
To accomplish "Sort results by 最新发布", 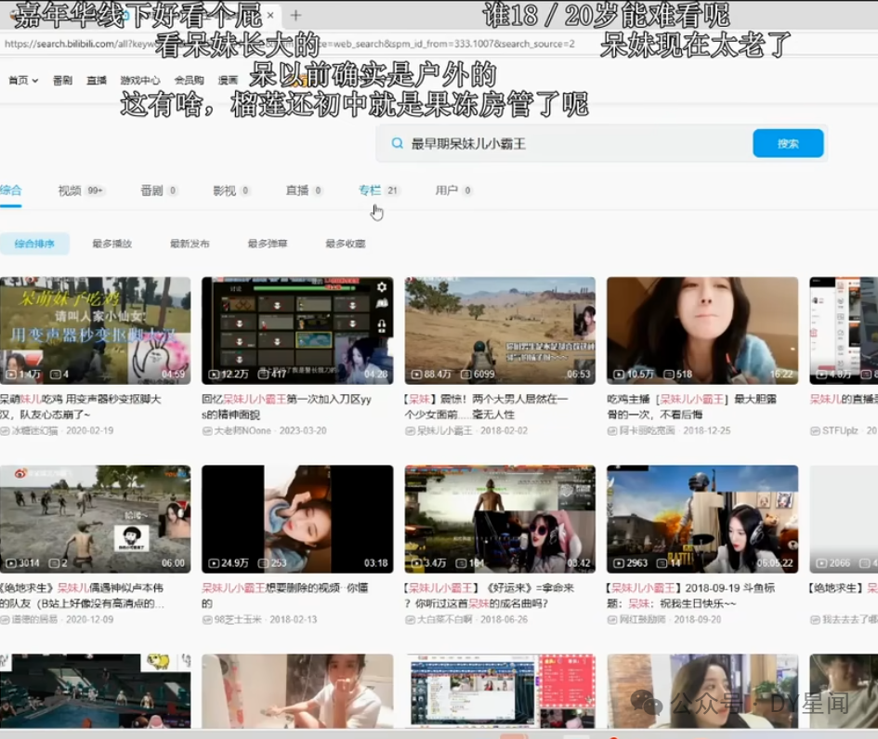I will (190, 244).
